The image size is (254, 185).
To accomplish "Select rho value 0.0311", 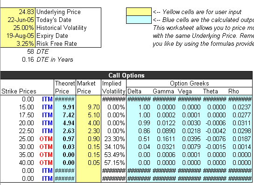I will tap(242, 123).
